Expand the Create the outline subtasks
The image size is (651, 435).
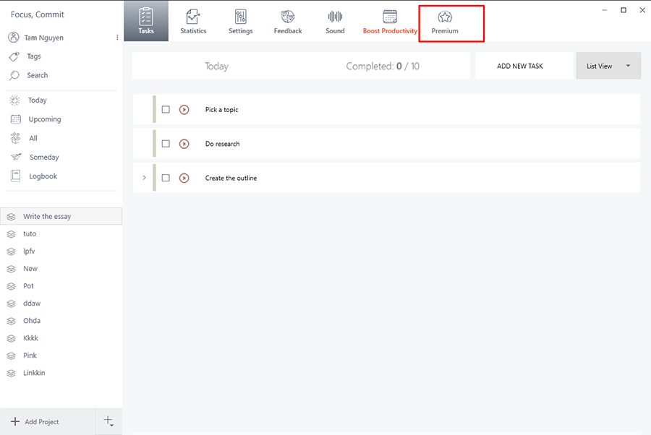144,178
